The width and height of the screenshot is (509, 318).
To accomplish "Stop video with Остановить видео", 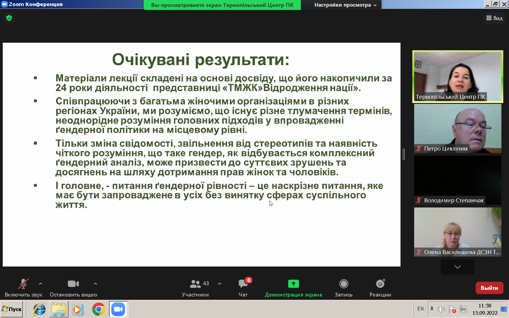I will coord(73,288).
